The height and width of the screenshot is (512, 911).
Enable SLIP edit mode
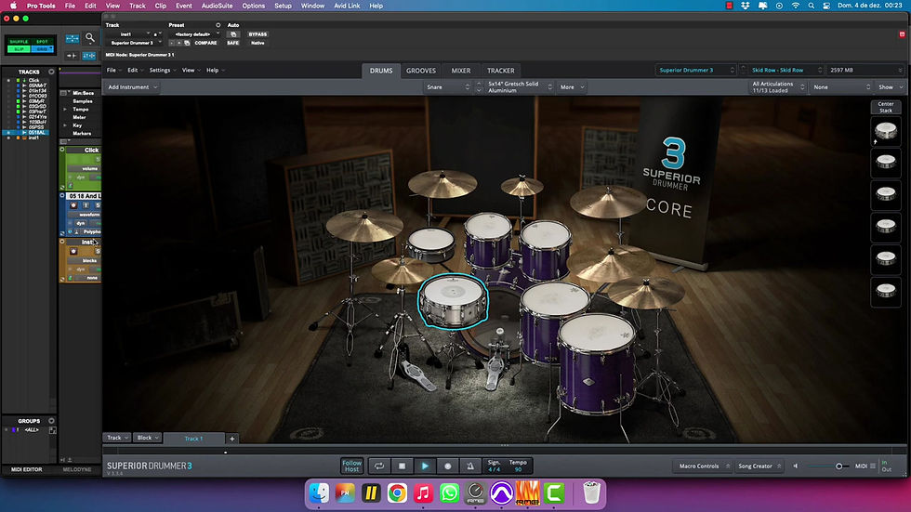[19, 49]
